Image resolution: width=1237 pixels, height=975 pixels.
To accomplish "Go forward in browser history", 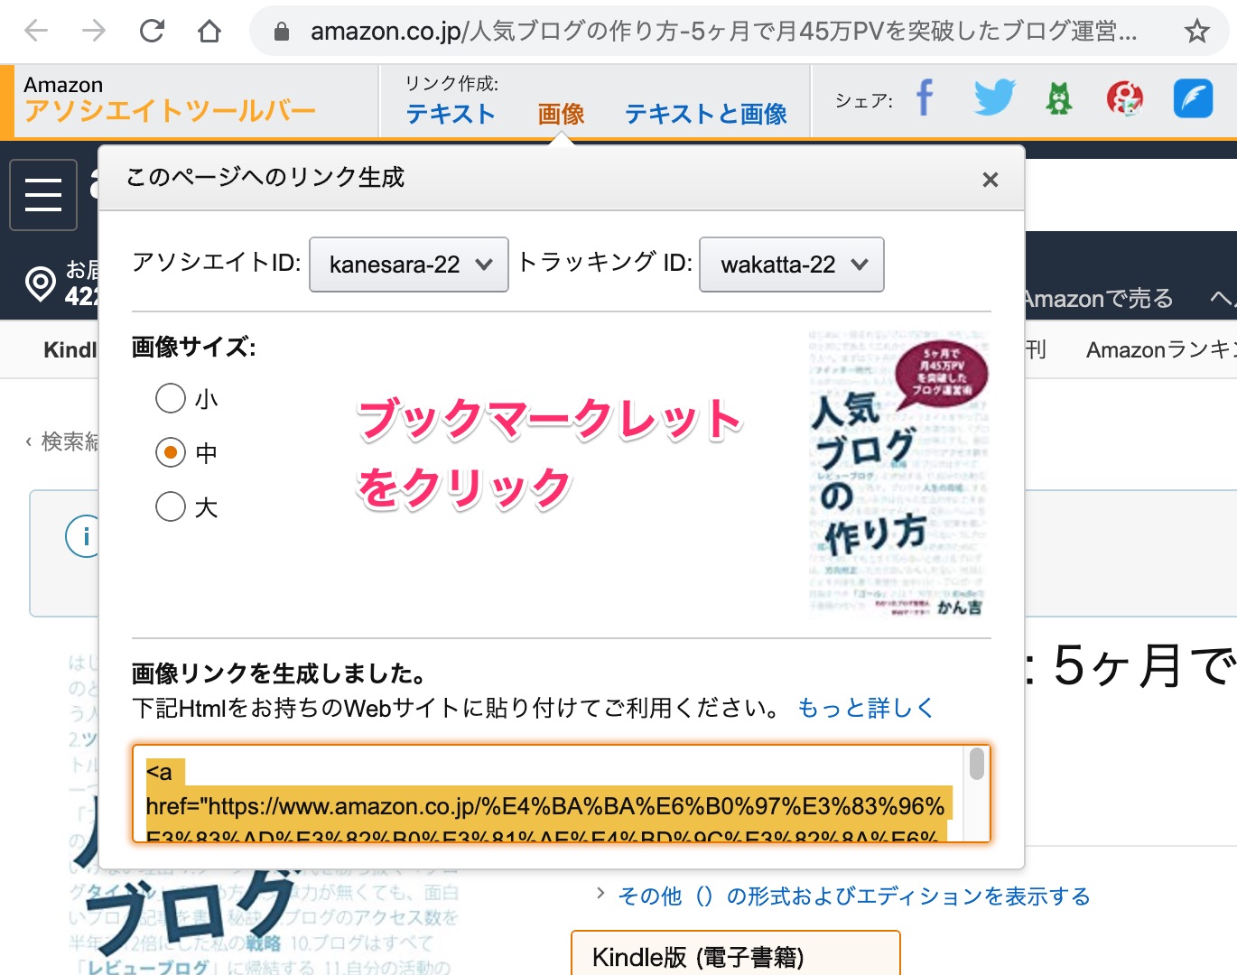I will 94,31.
